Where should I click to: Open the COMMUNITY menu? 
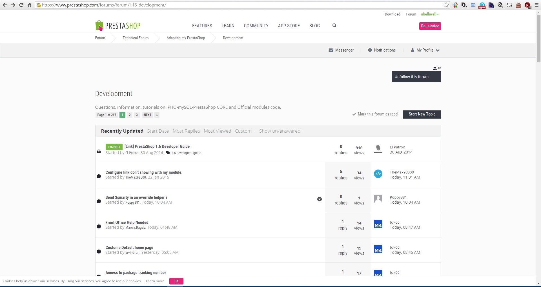pos(256,26)
